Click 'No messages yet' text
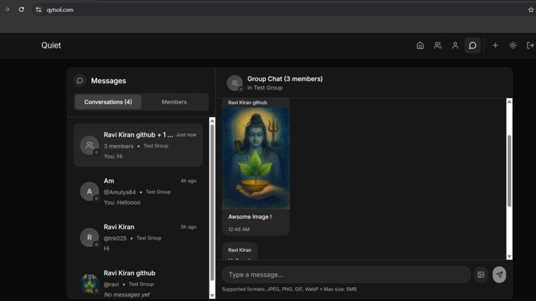This screenshot has height=301, width=536. (x=127, y=294)
